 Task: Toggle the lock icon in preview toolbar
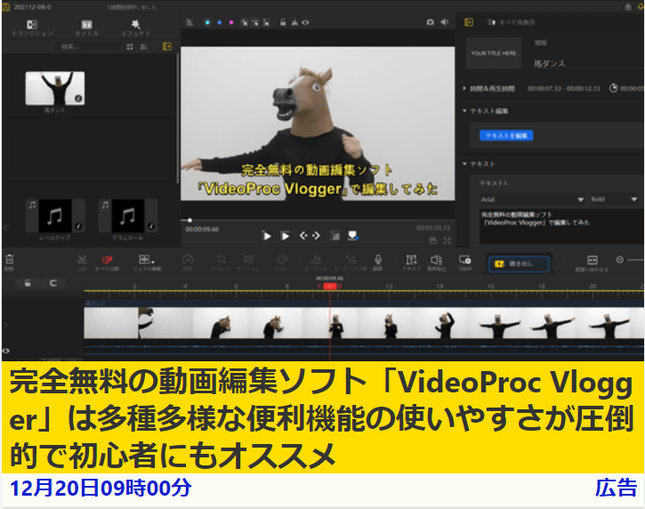[283, 22]
